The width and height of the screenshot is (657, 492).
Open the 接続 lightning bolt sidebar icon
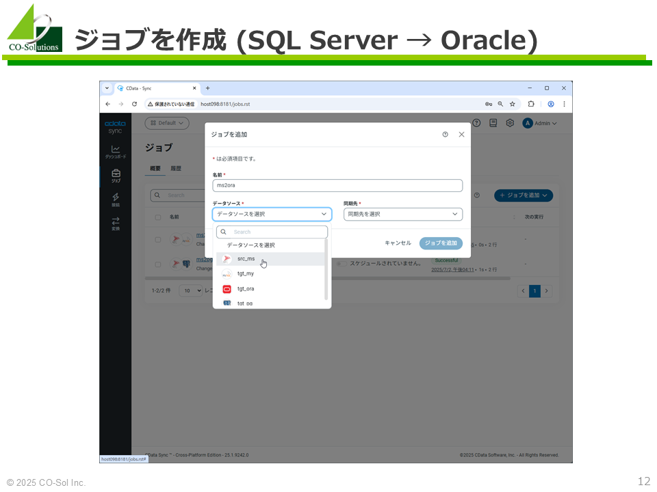tap(116, 200)
